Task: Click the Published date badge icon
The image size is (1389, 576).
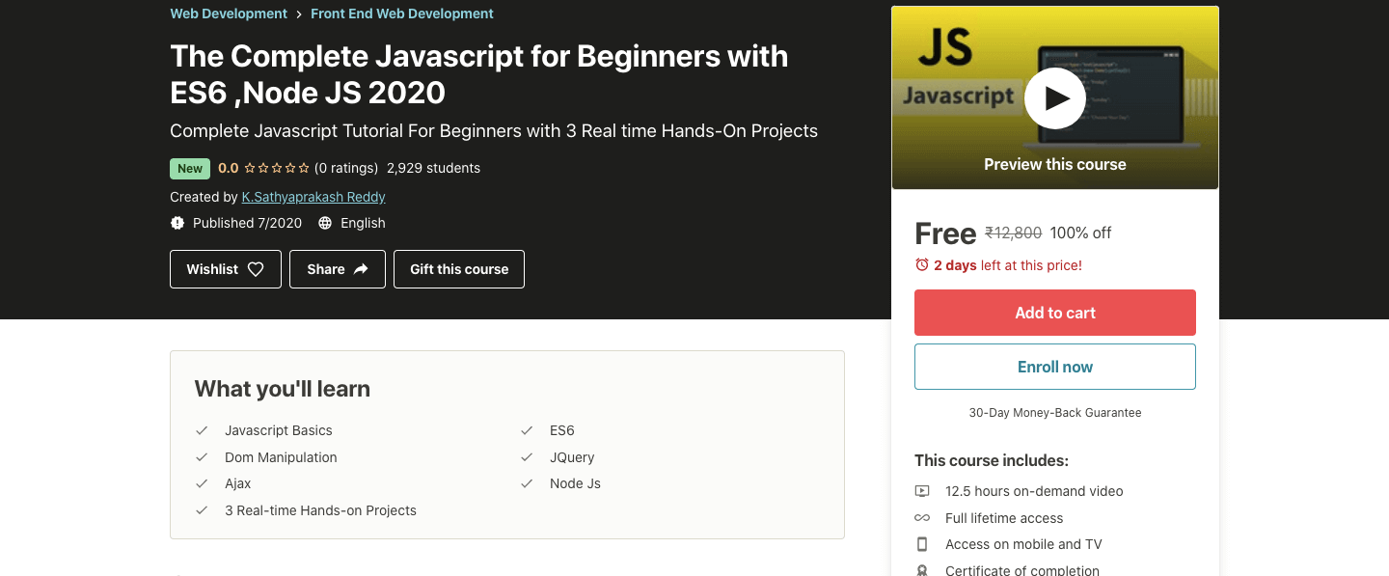Action: pyautogui.click(x=177, y=223)
